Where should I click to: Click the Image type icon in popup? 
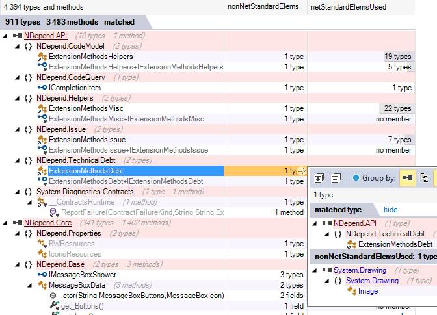351,291
